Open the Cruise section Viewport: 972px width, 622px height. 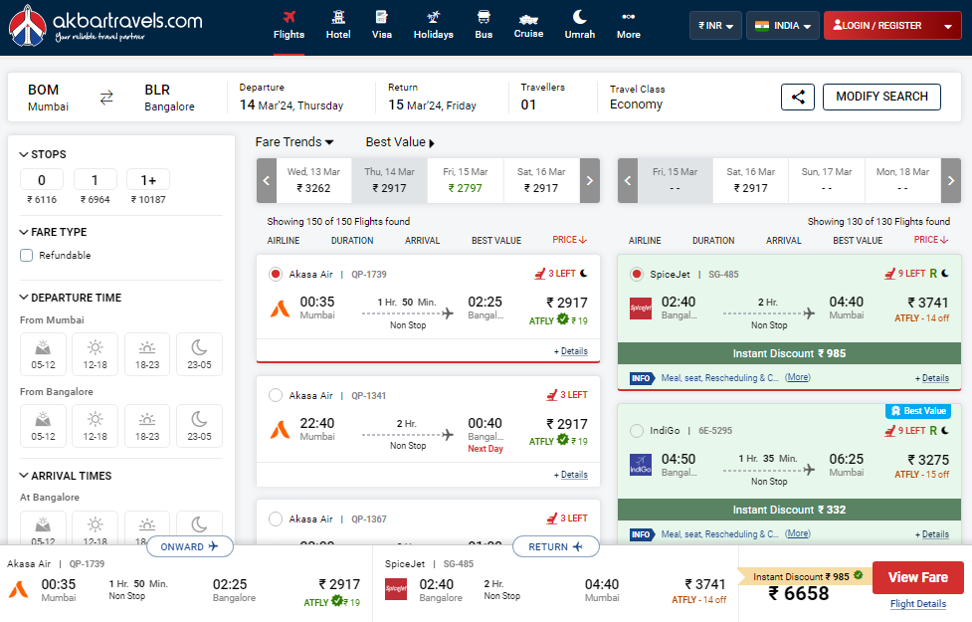pos(528,26)
